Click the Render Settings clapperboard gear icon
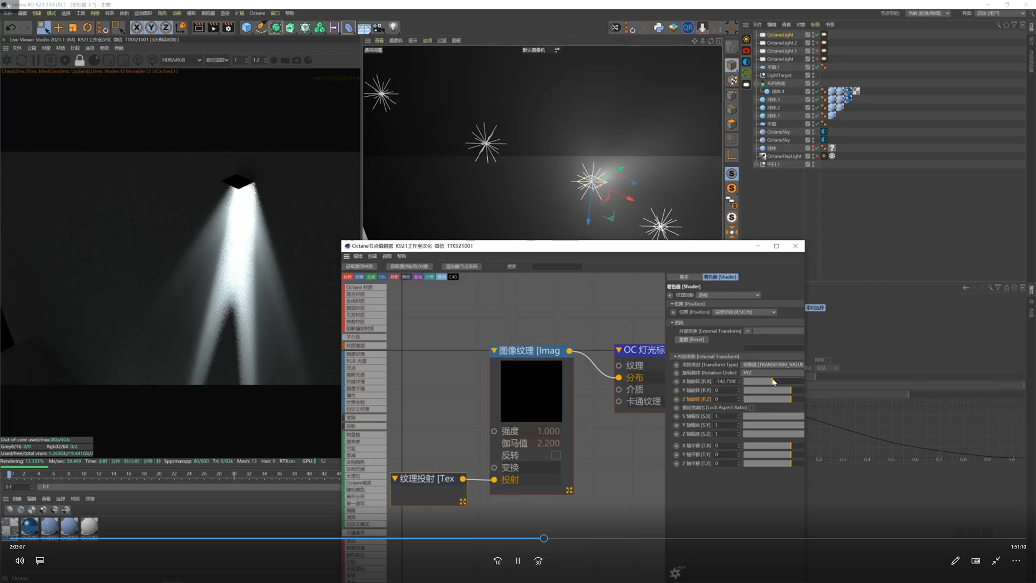Image resolution: width=1036 pixels, height=583 pixels. pyautogui.click(x=228, y=28)
